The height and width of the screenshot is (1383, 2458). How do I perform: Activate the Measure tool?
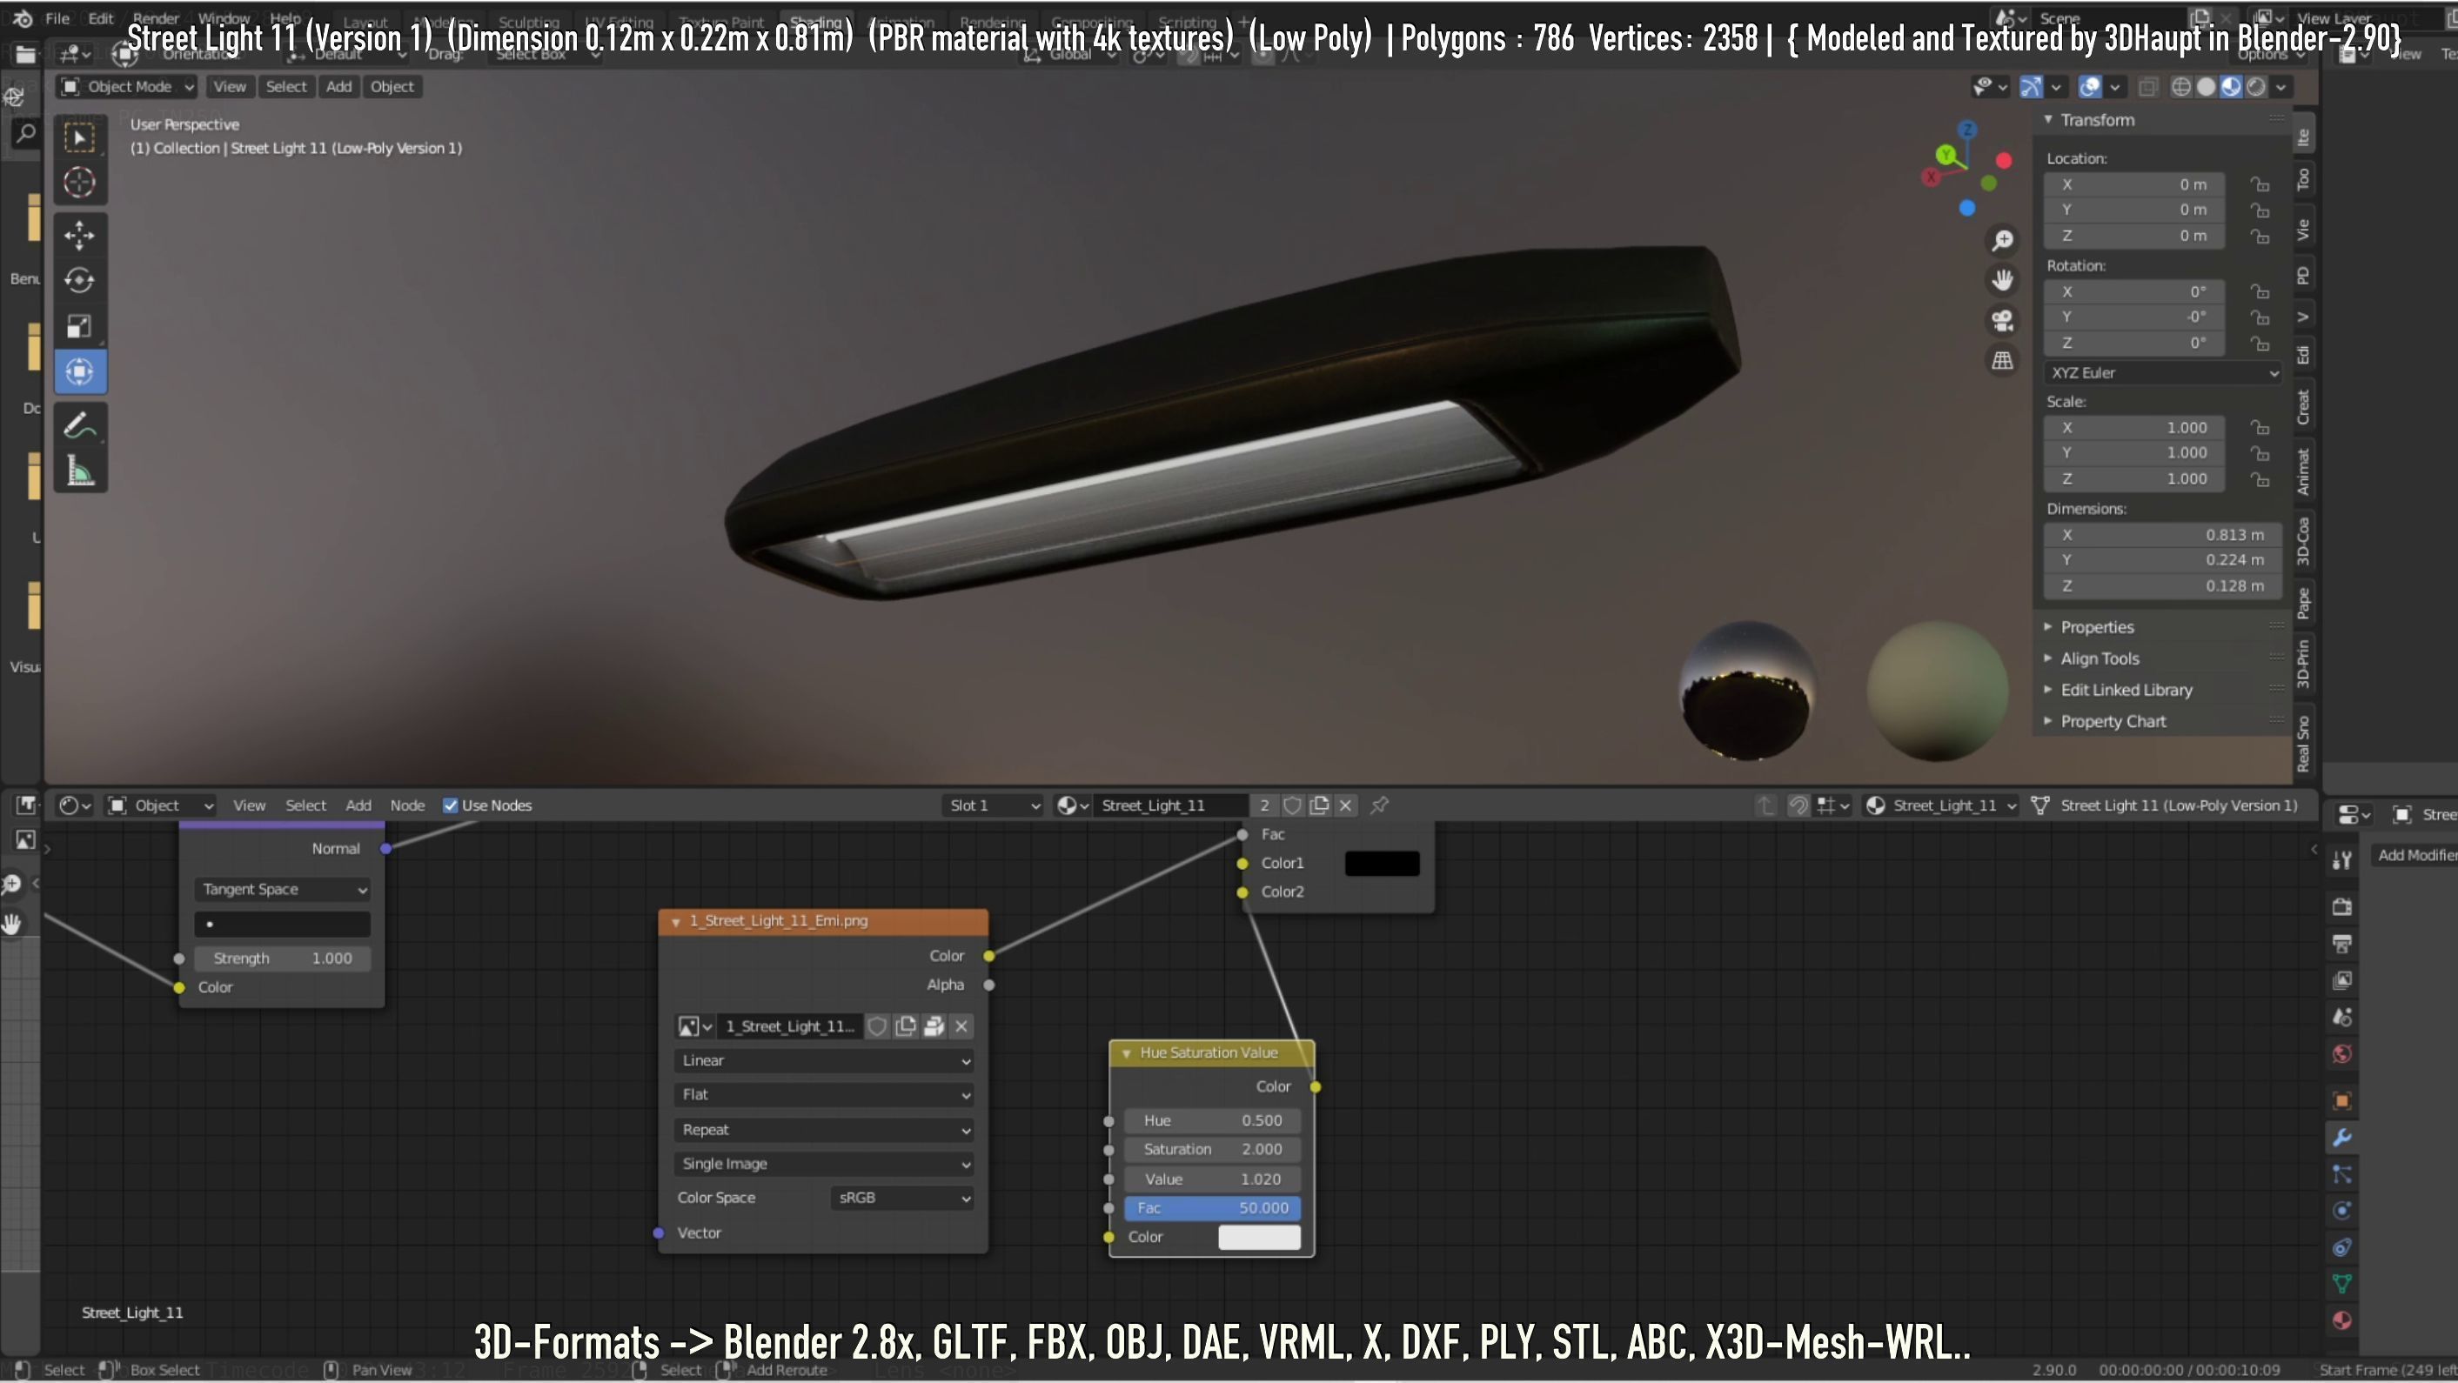(79, 471)
